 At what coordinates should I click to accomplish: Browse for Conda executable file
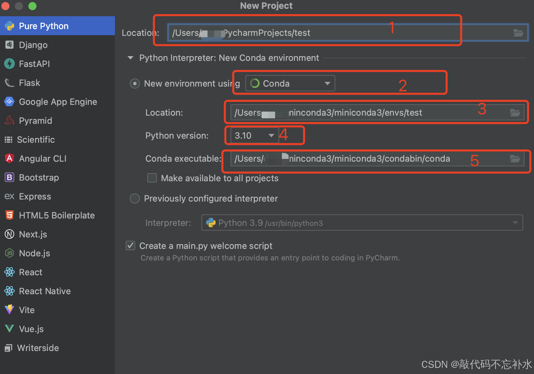515,159
